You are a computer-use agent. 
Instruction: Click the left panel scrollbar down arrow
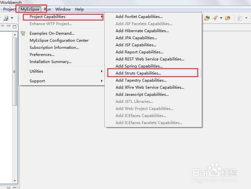15,181
